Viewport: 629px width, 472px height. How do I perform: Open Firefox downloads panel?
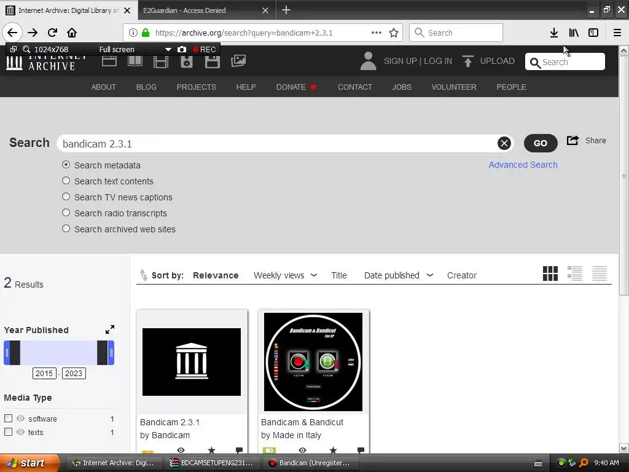(553, 33)
